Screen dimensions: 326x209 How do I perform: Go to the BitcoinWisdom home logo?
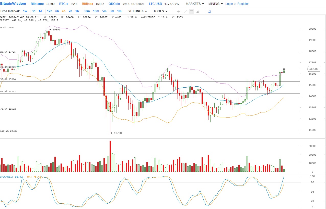(x=13, y=4)
